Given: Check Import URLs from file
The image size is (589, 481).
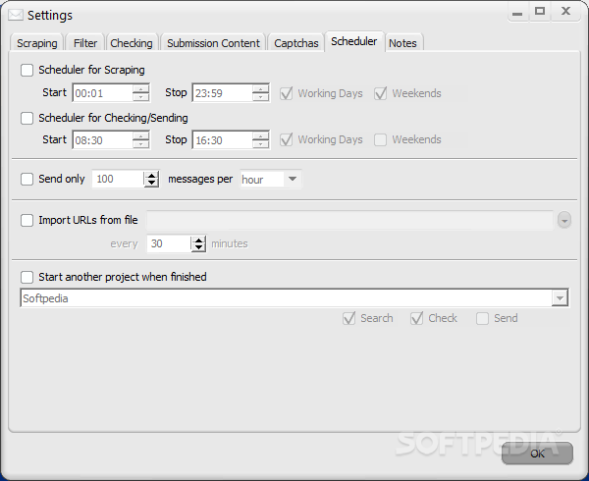Looking at the screenshot, I should [27, 221].
